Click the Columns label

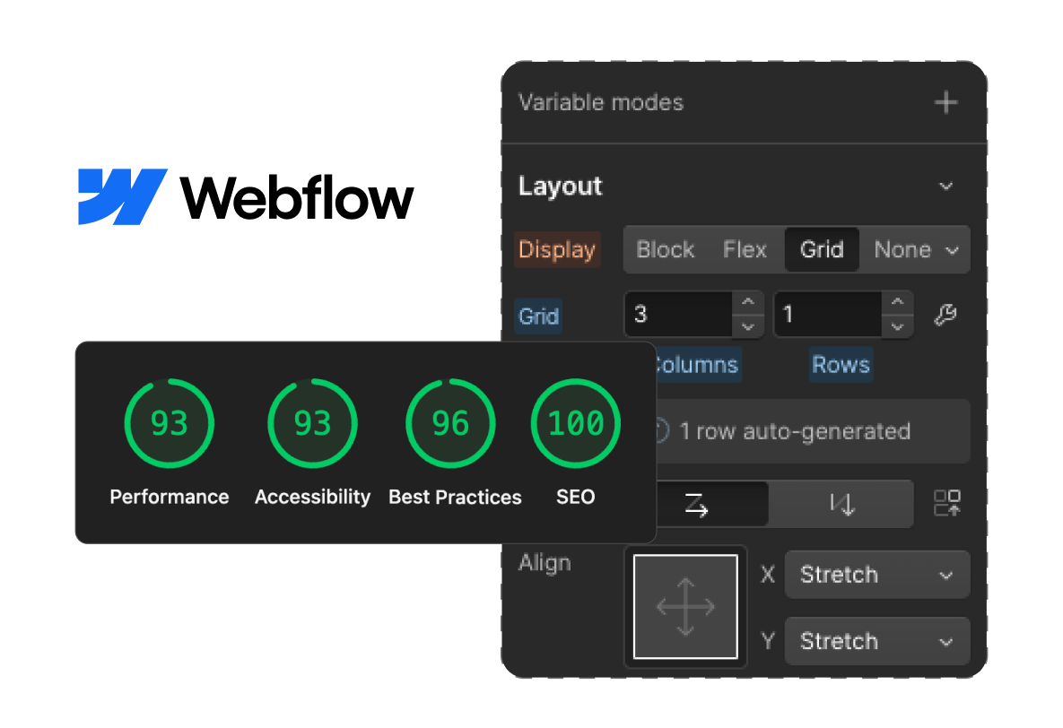click(x=698, y=365)
